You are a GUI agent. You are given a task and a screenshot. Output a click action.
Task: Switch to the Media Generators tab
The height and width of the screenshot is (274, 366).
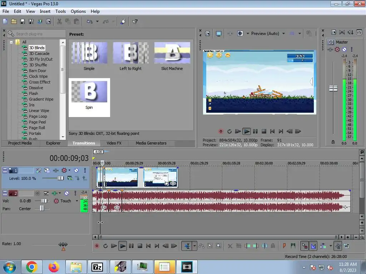tap(151, 143)
